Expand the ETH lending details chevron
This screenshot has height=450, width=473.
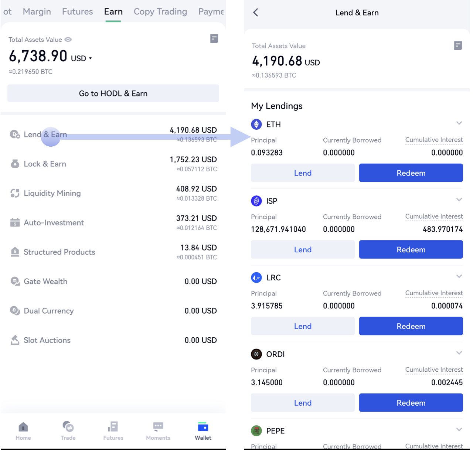459,123
